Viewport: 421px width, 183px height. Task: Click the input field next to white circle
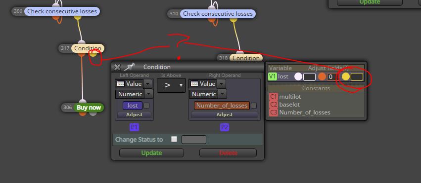[x=309, y=77]
